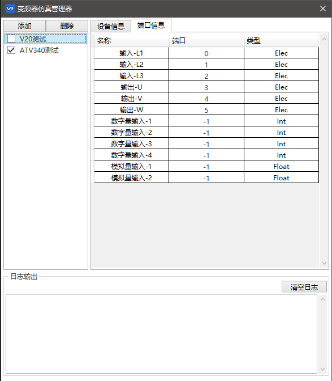Uncheck the ATV340测试 checkbox

click(x=11, y=50)
